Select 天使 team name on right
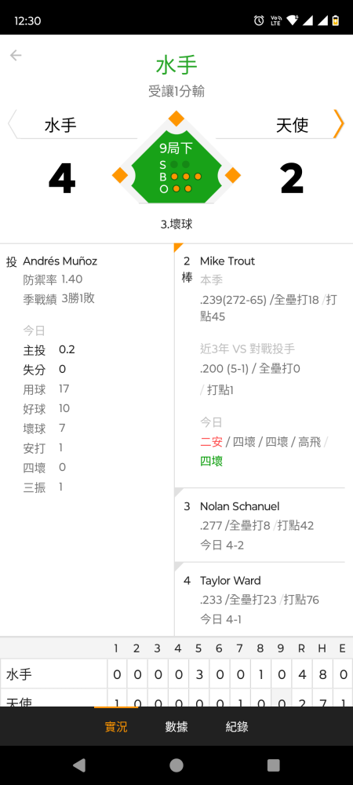Screen dimensions: 353x785 [293, 125]
